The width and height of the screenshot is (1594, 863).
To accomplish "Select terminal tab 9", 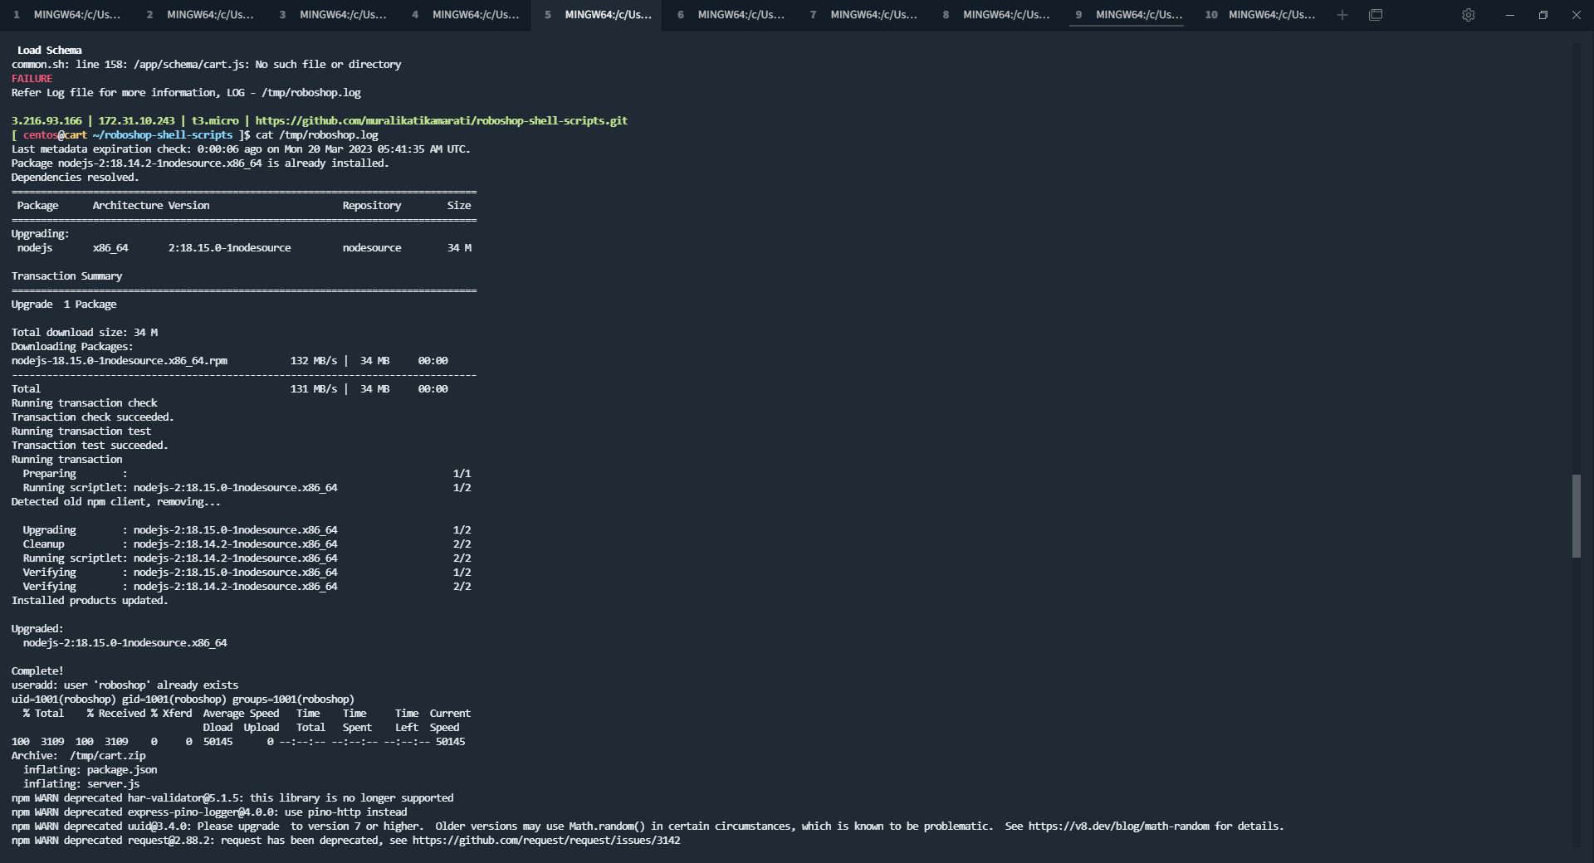I will point(1129,15).
